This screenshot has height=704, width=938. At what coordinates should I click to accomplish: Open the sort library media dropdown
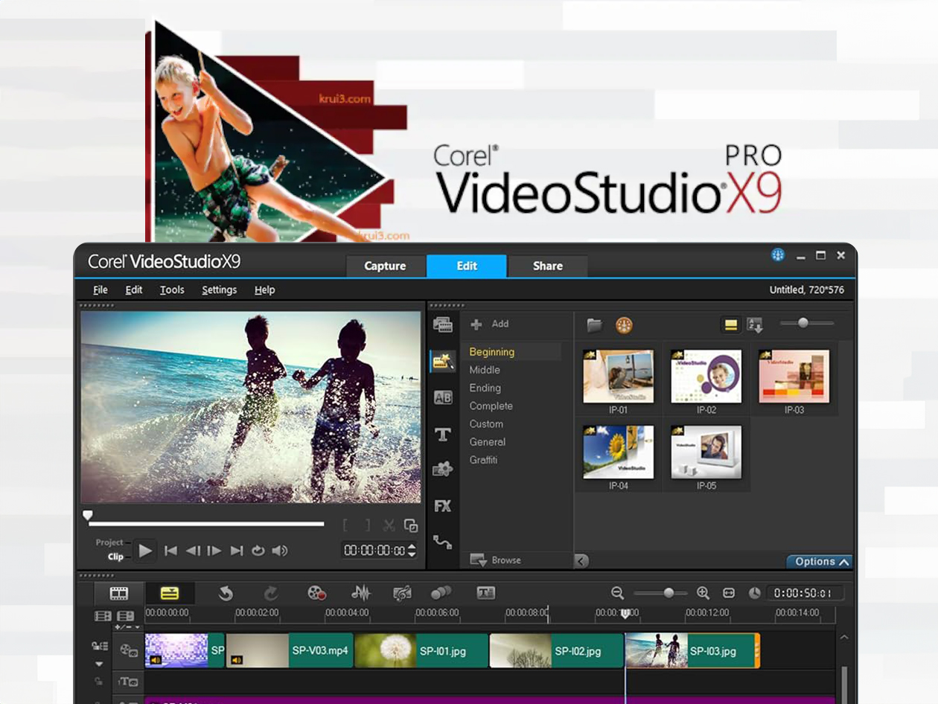click(755, 324)
